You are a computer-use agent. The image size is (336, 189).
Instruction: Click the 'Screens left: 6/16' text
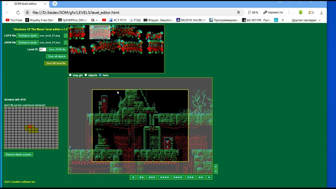tap(15, 100)
